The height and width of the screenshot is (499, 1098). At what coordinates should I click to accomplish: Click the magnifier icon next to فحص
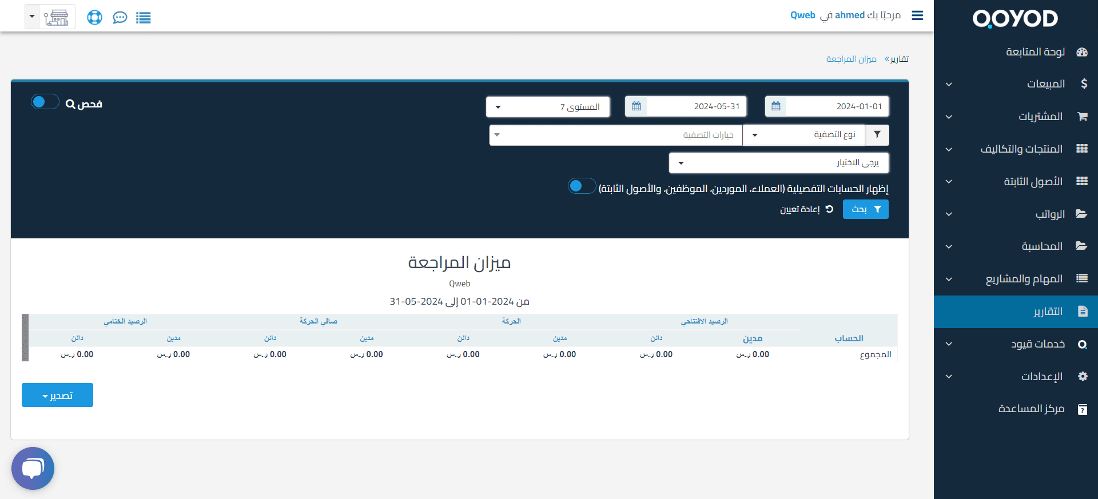coord(70,104)
